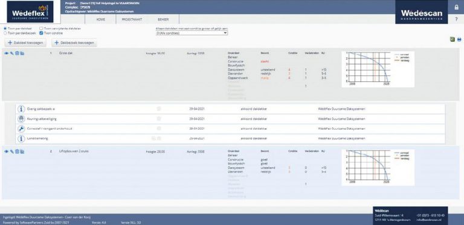Delete the Liftopbouwen 2 stuks section
The width and height of the screenshot is (464, 225).
coord(17,151)
